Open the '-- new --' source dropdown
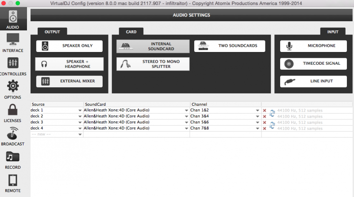354x197 pixels. coord(80,134)
